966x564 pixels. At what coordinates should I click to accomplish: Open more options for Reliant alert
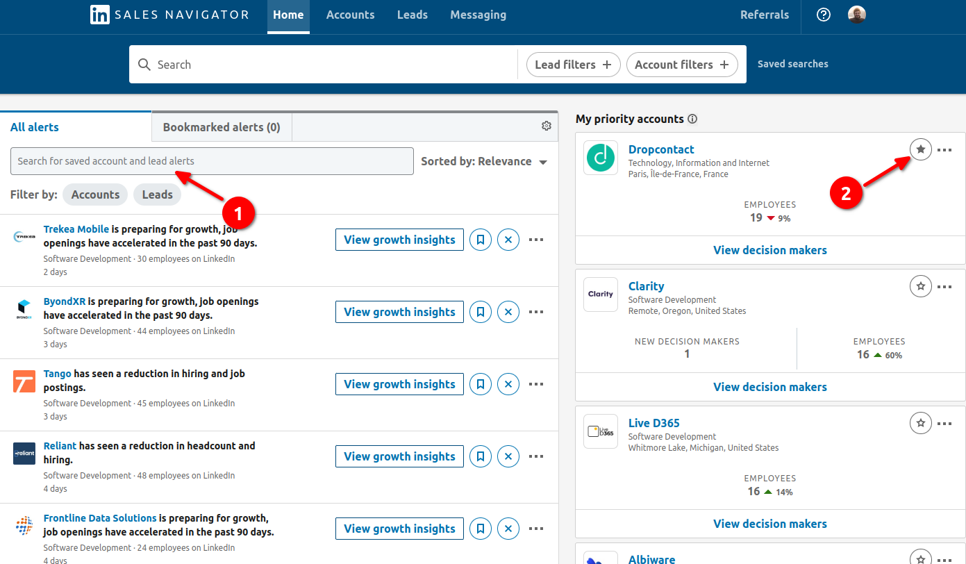coord(536,456)
